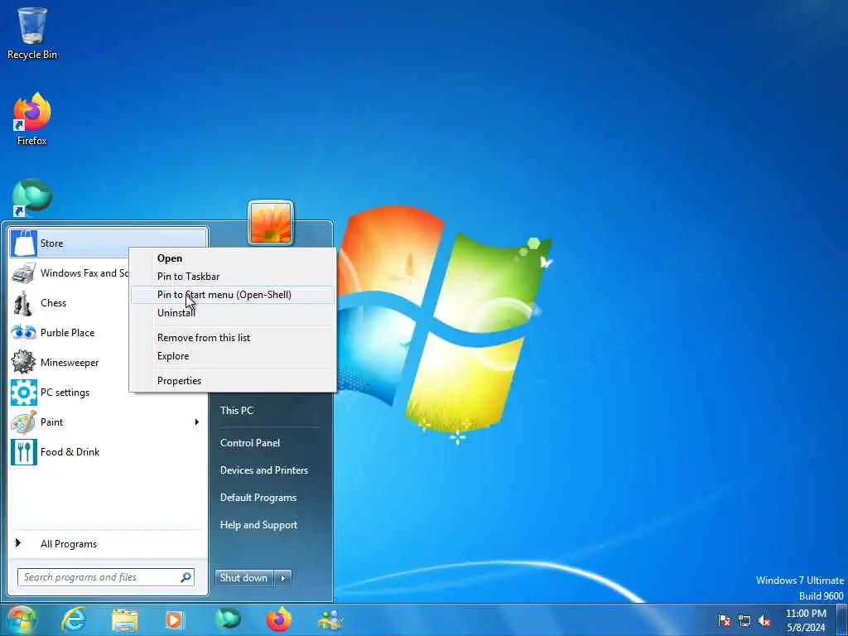
Task: Click the Paint palette icon
Action: 24,422
